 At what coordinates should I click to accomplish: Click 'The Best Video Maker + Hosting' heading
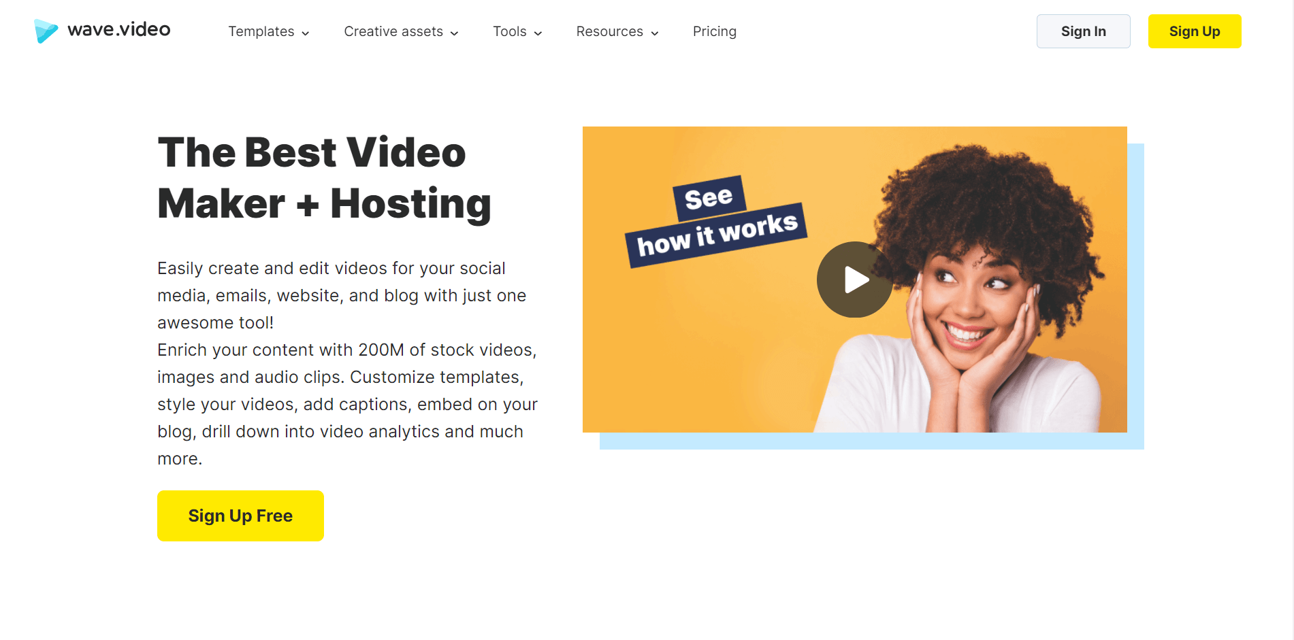324,178
